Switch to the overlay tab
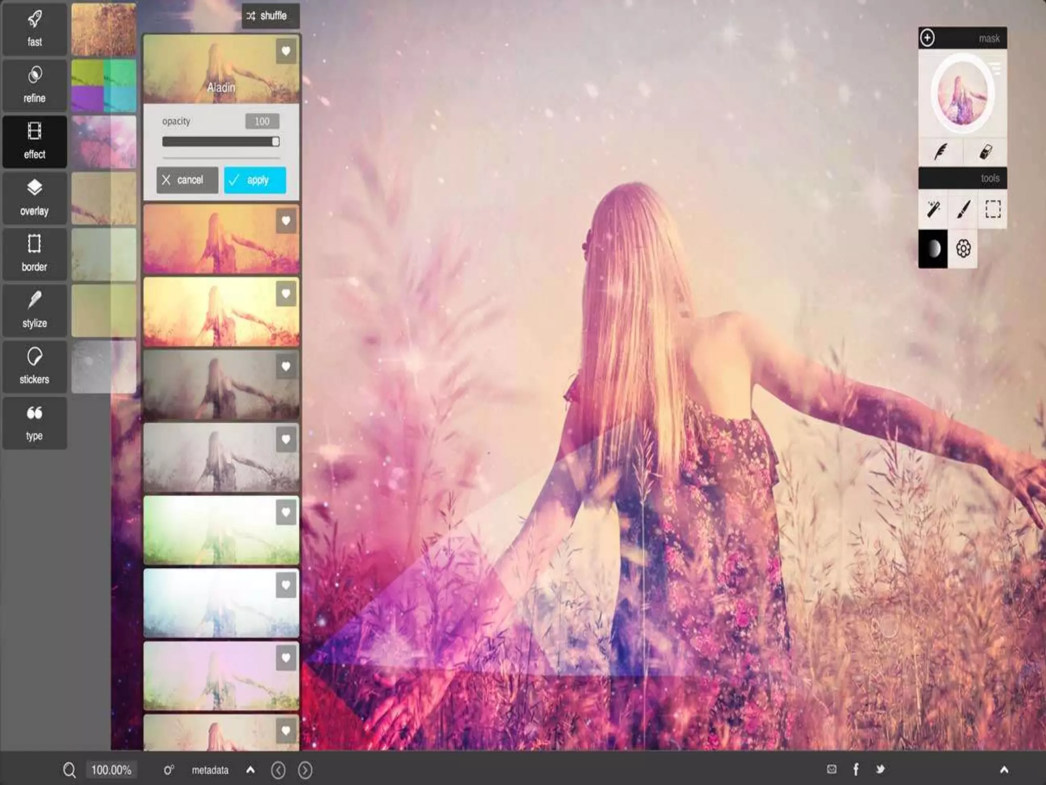Viewport: 1046px width, 785px height. point(35,198)
